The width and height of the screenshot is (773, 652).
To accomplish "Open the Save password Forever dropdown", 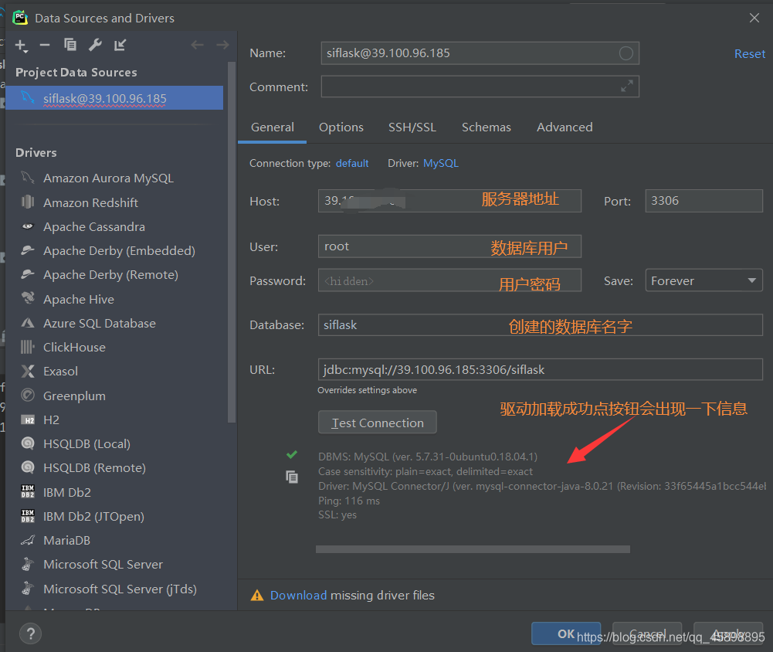I will point(703,280).
